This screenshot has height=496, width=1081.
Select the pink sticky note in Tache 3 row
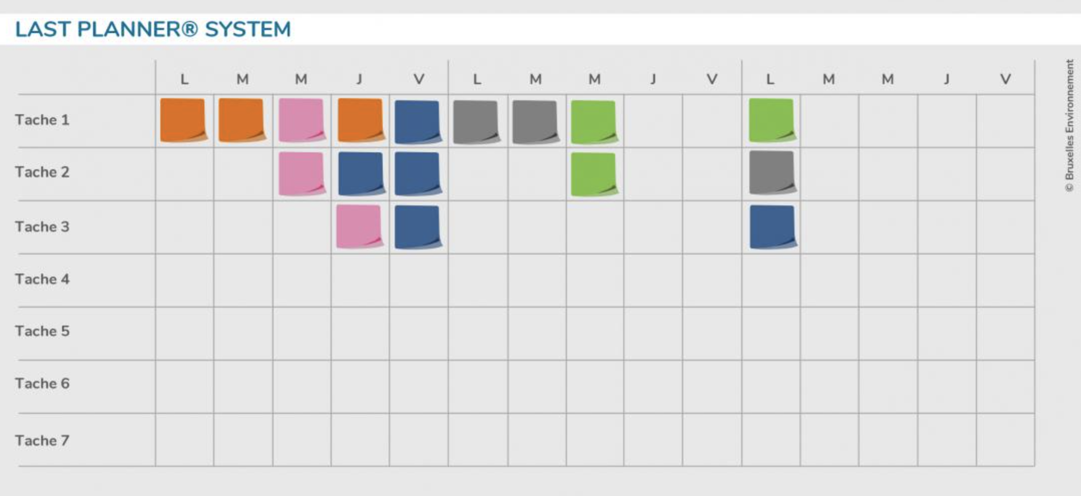(x=359, y=226)
